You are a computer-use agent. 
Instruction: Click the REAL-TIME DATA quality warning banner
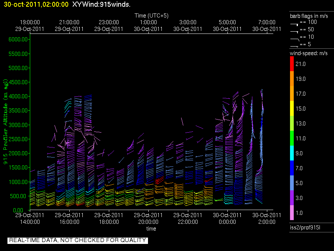pyautogui.click(x=78, y=241)
